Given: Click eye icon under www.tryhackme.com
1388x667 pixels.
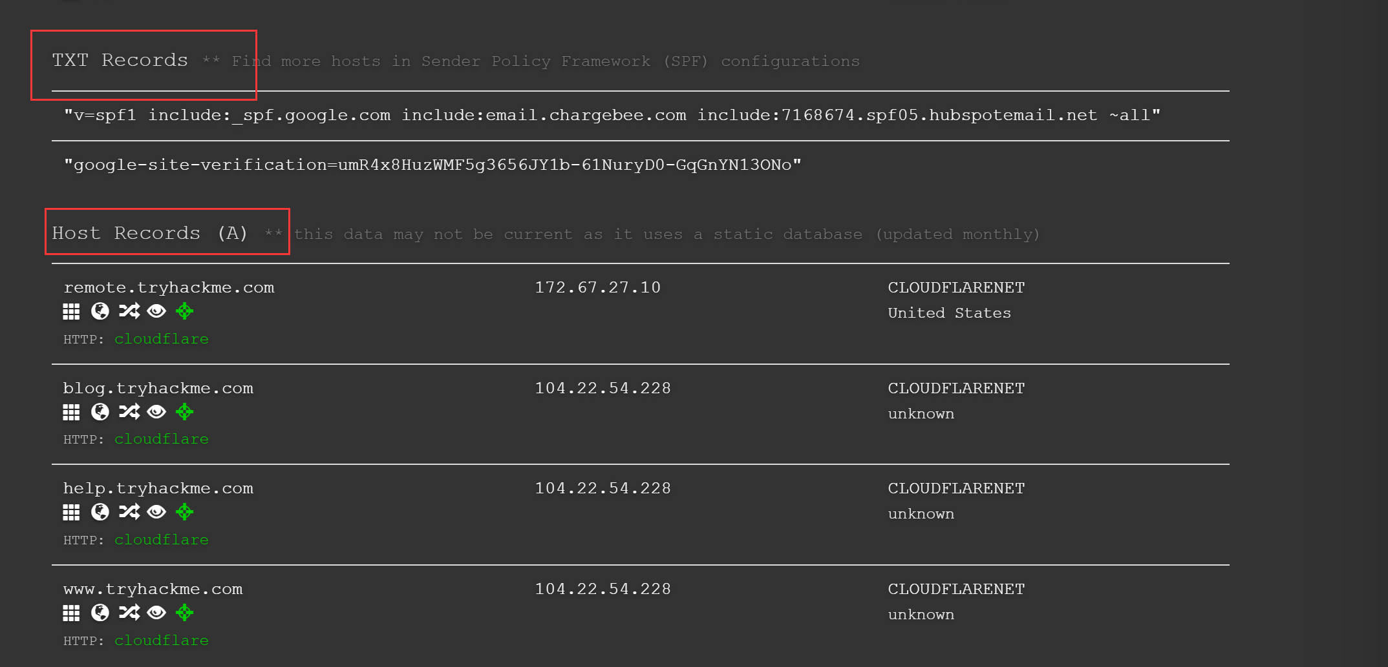Looking at the screenshot, I should (156, 613).
